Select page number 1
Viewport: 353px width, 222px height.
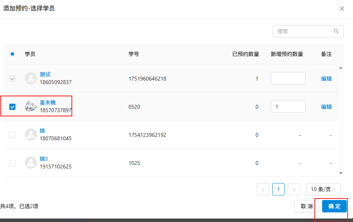[278, 189]
